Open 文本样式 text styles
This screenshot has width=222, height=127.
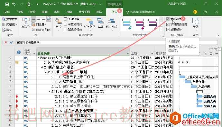[10, 19]
